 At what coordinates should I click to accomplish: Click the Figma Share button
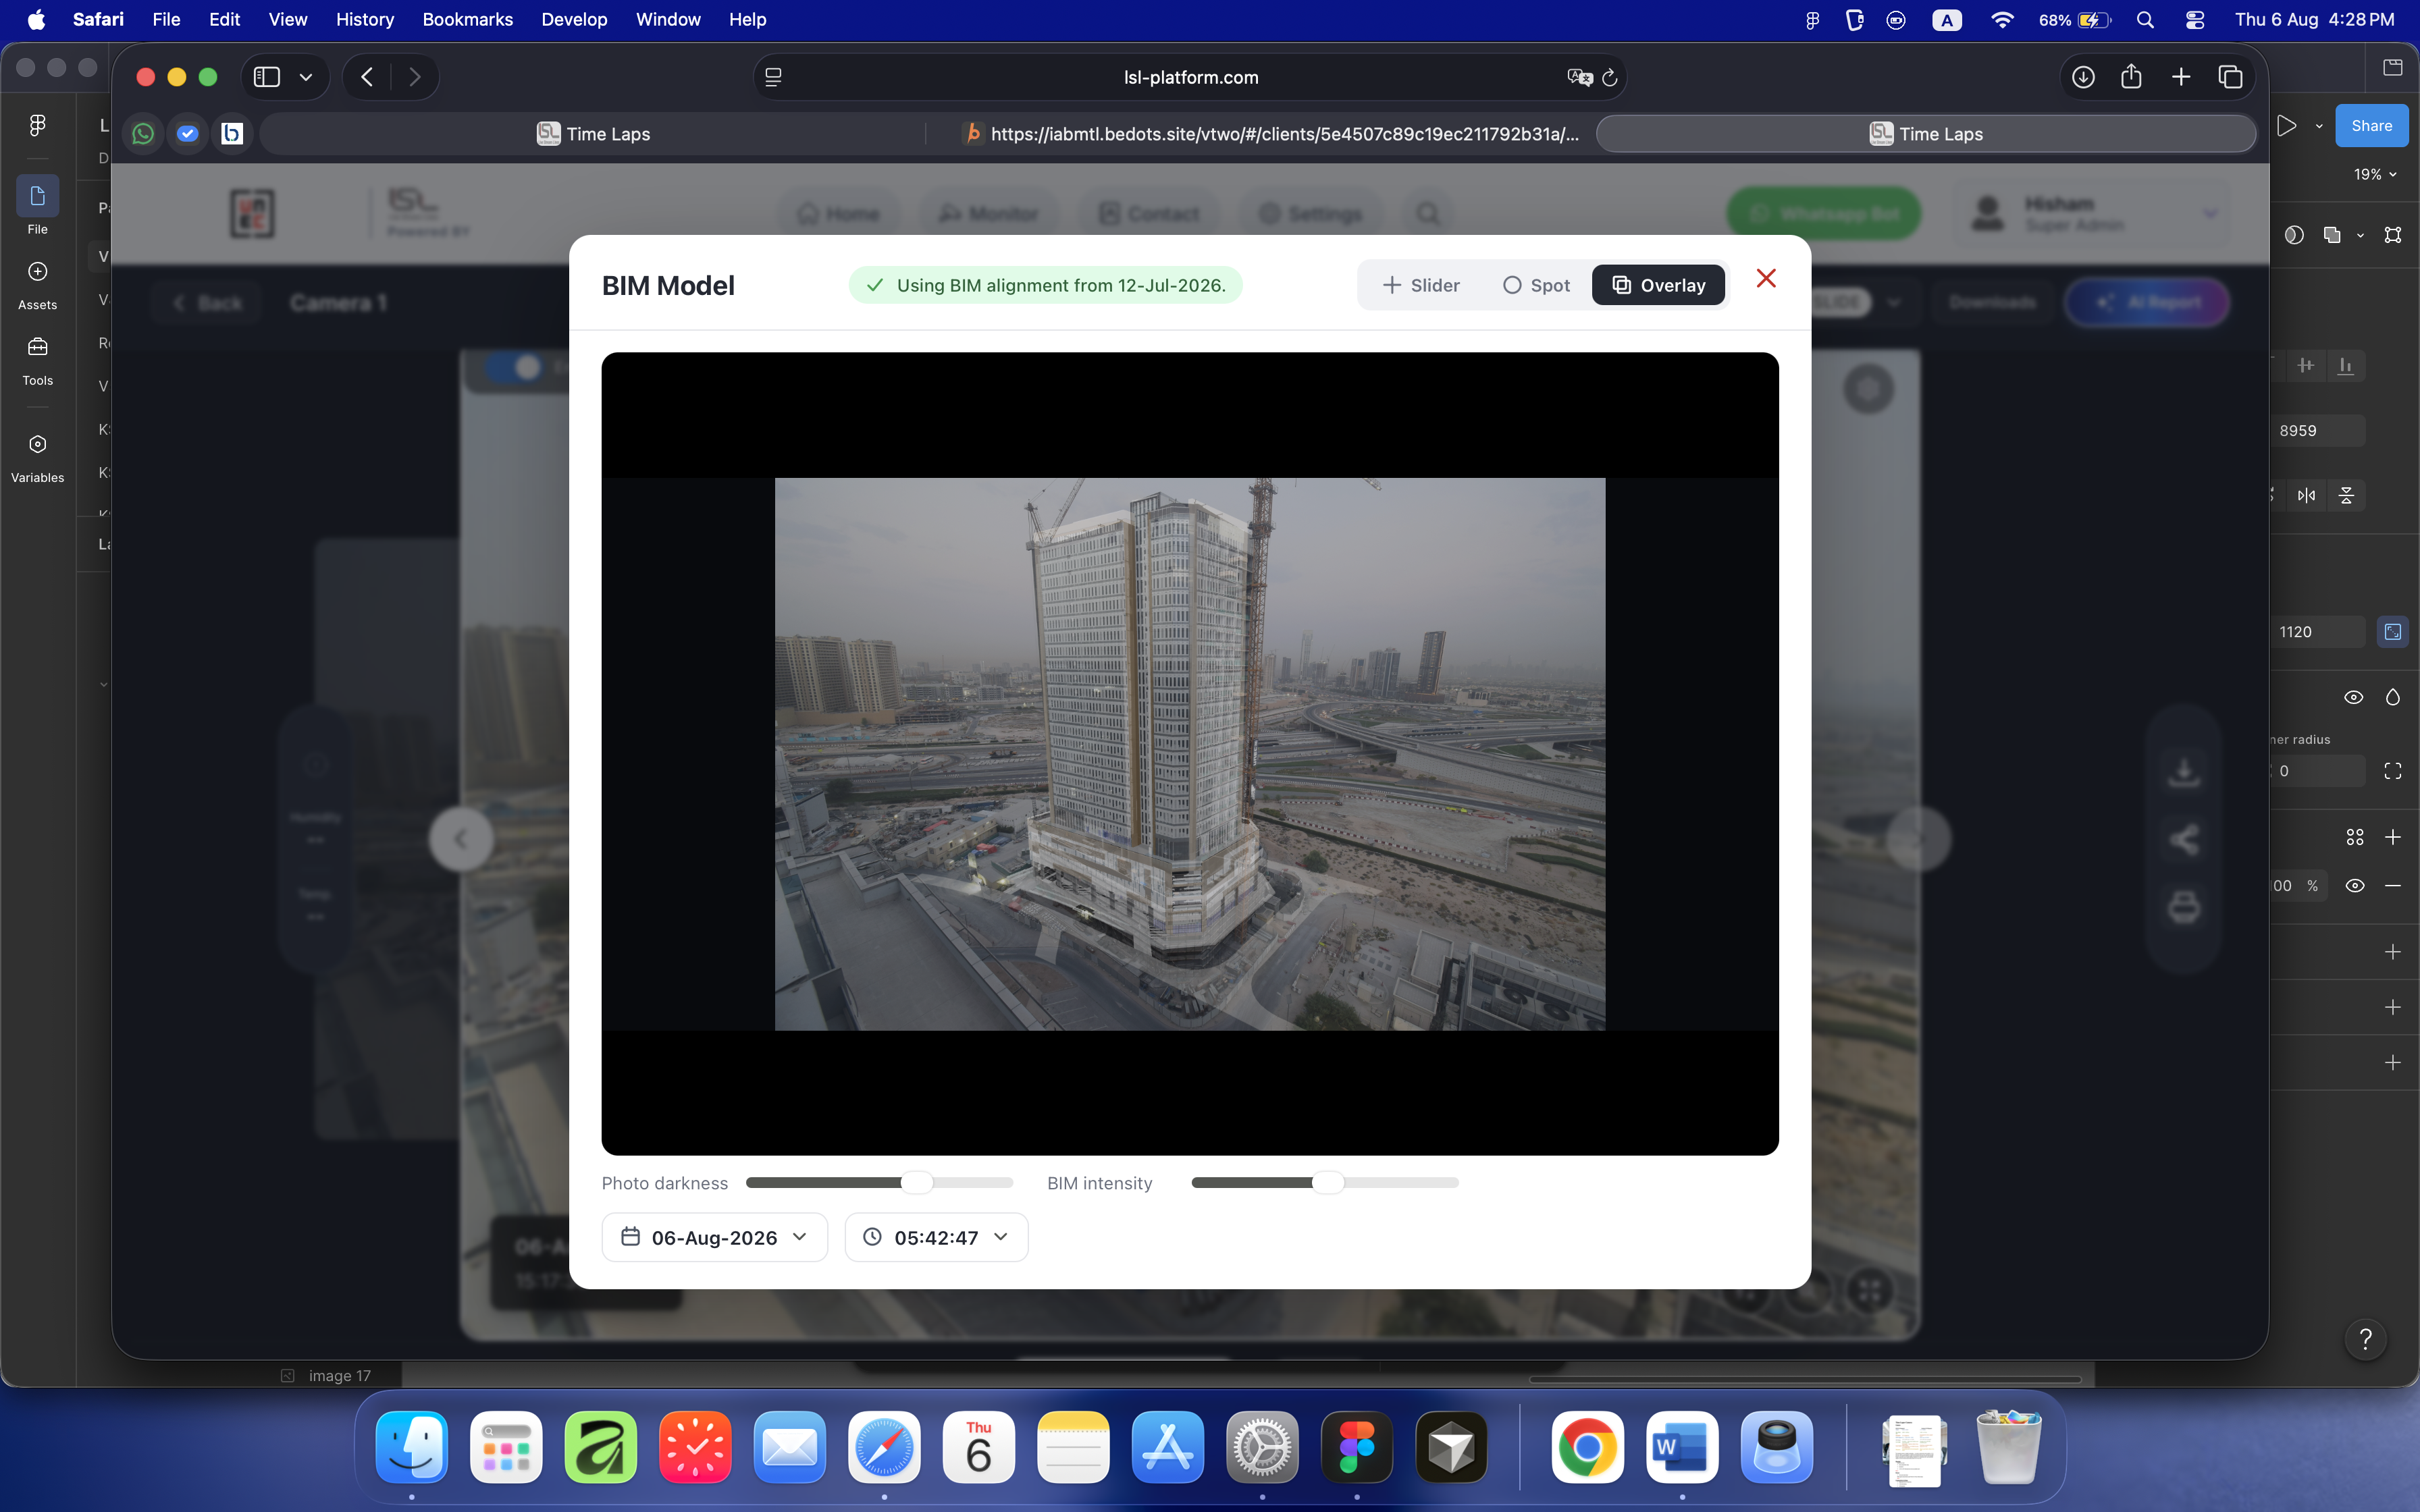[x=2371, y=126]
